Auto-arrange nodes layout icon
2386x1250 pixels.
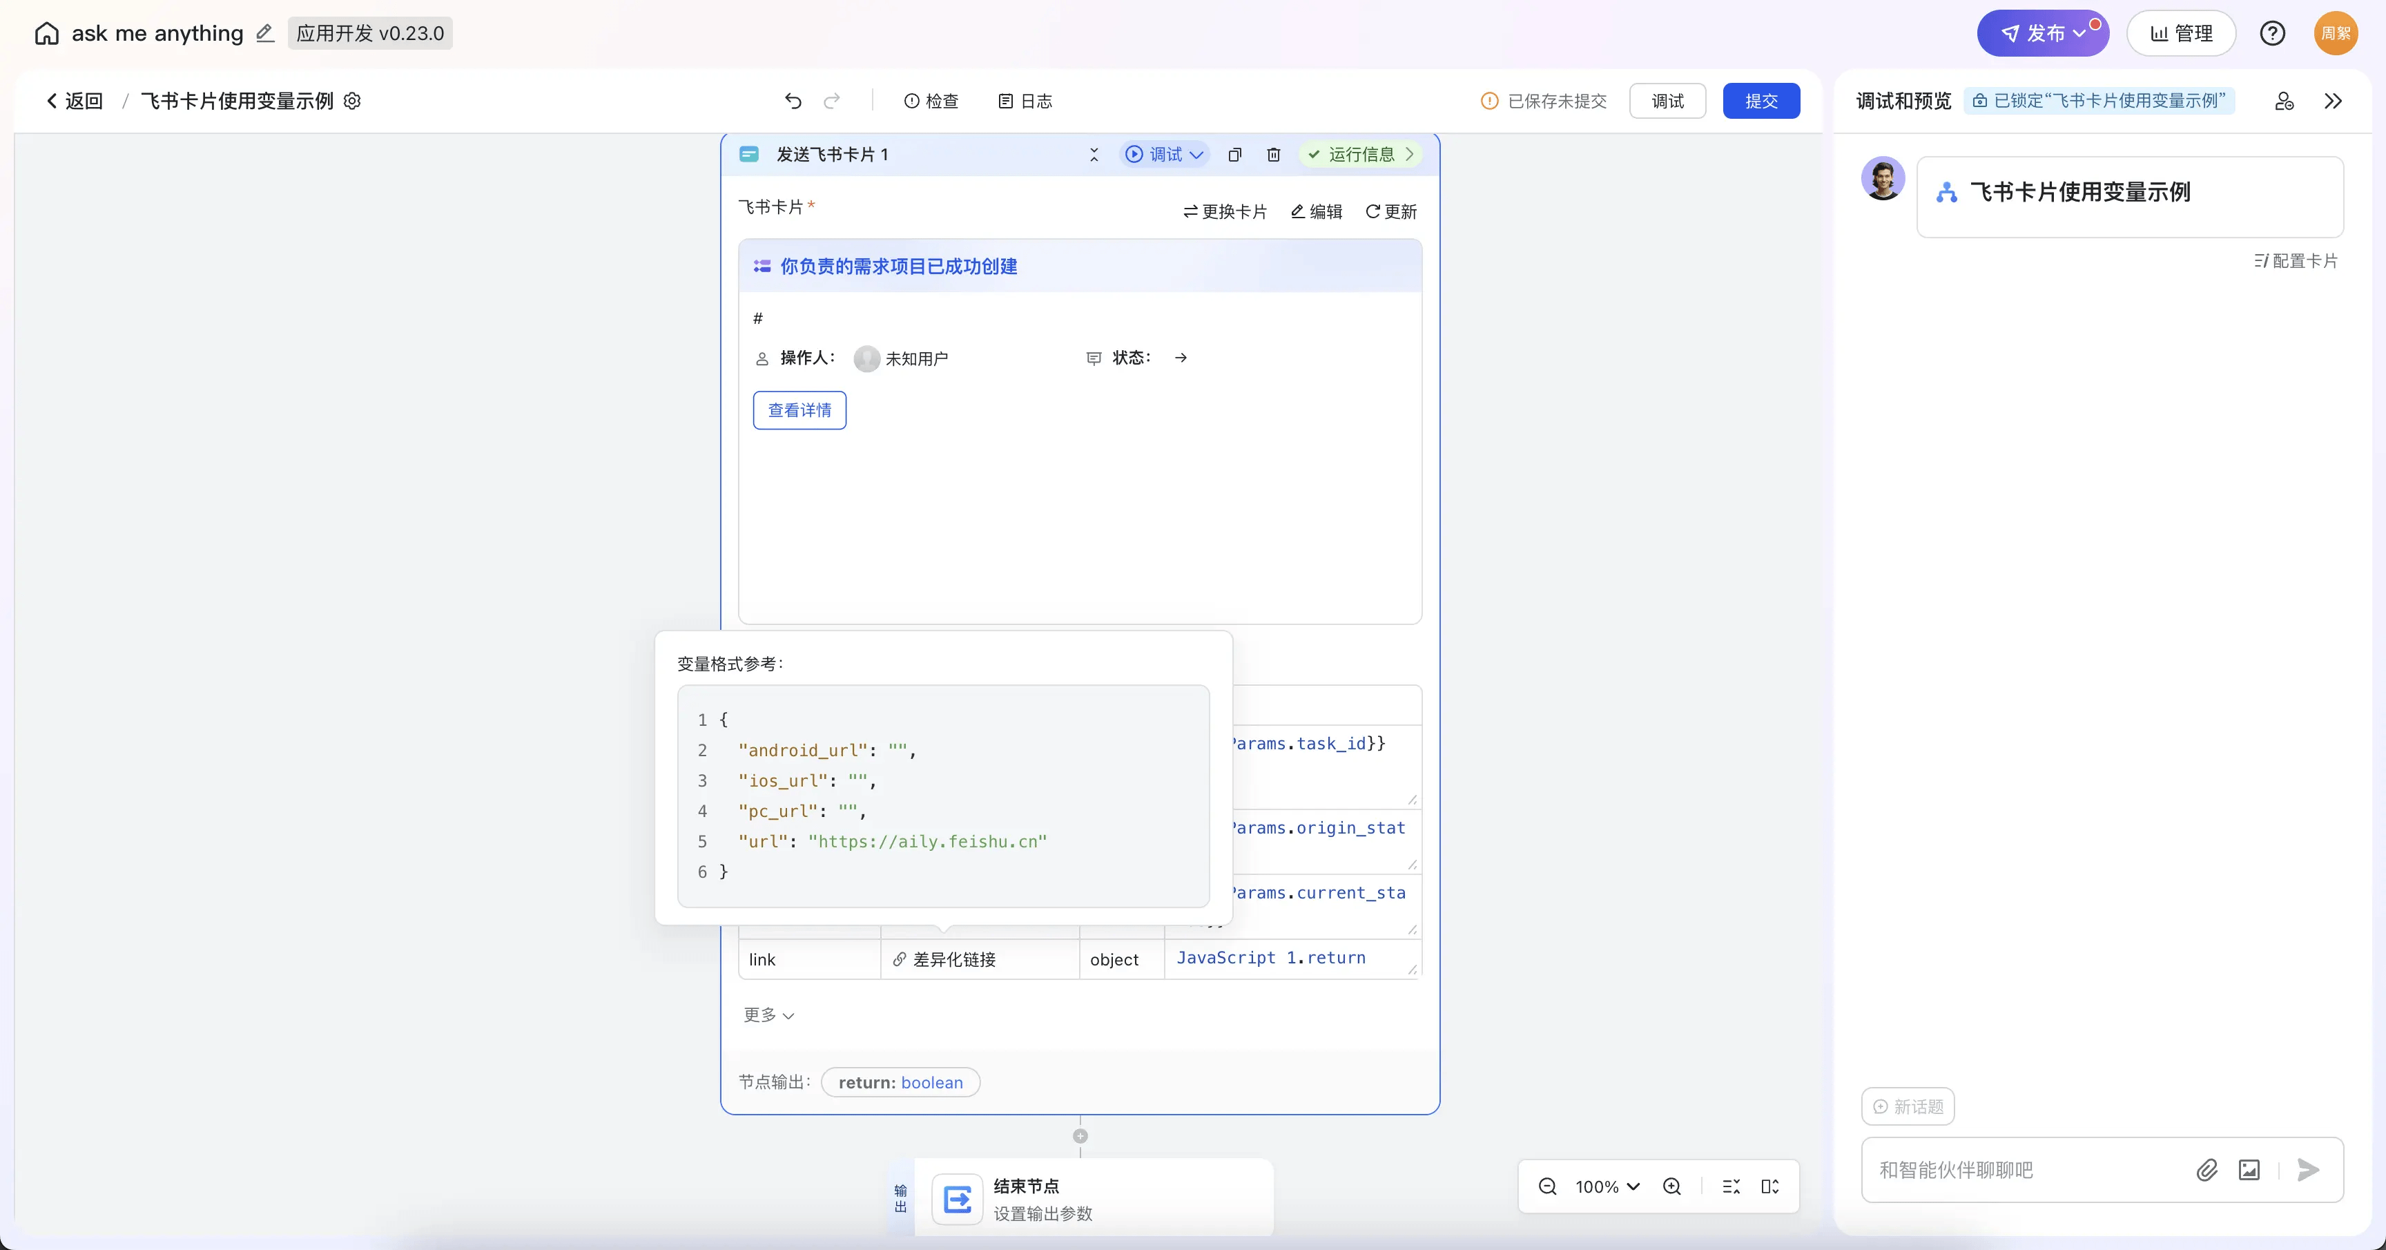1731,1186
